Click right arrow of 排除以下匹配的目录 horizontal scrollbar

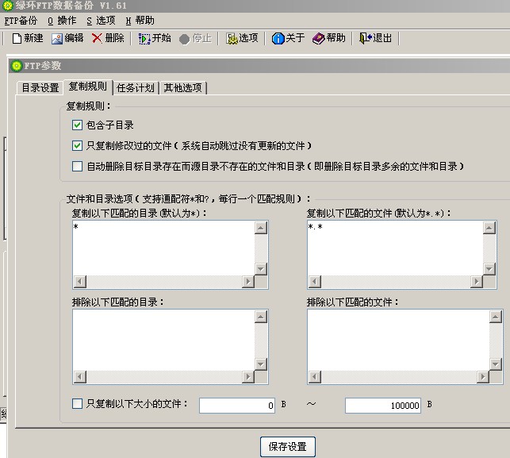(248, 378)
